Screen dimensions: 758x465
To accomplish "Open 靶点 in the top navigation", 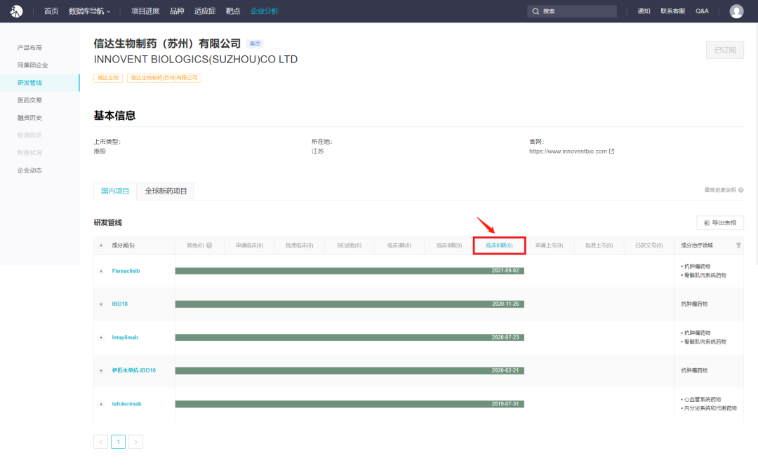I will click(x=233, y=11).
